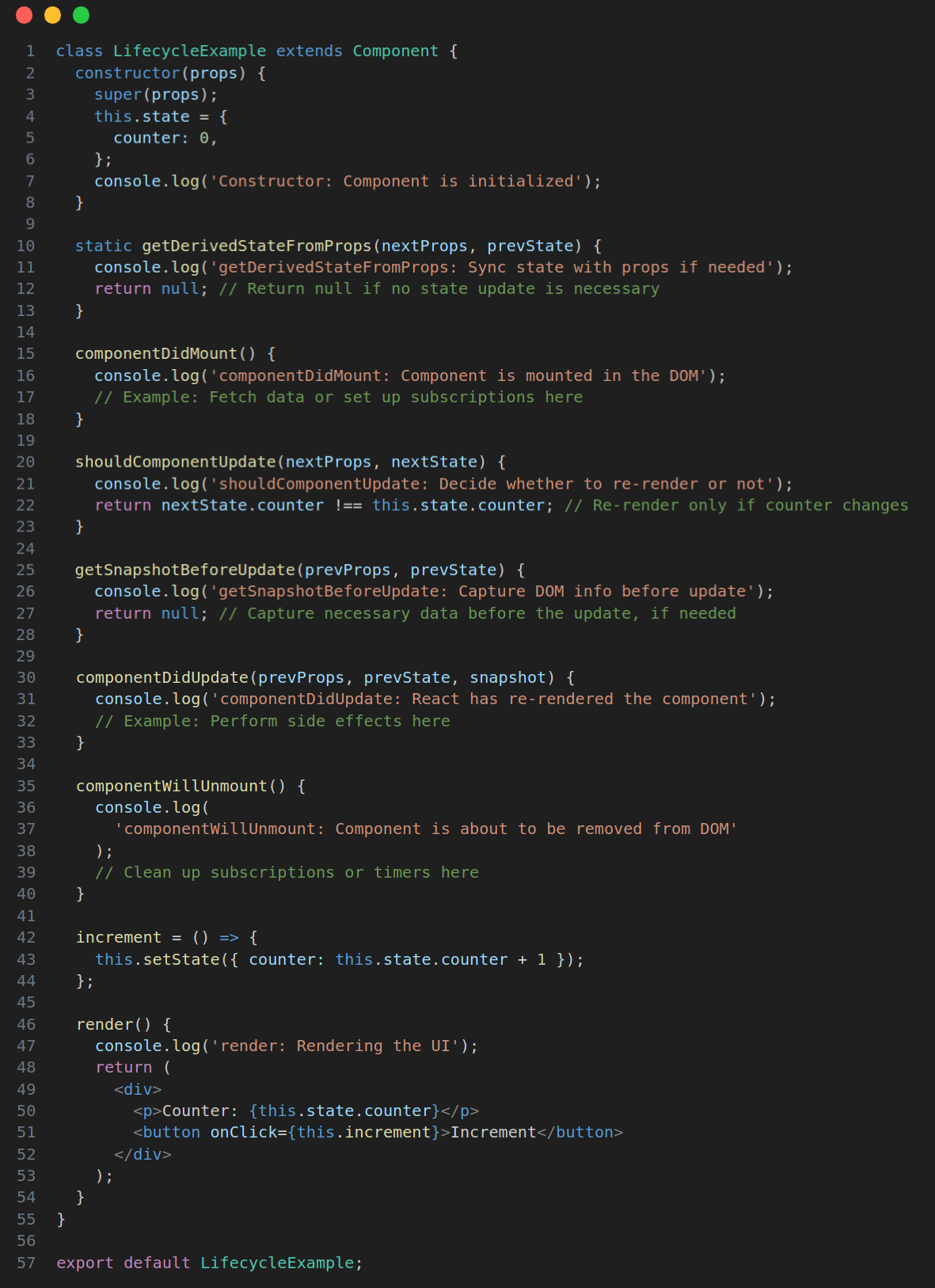Click the opening <div> tag on line 49
This screenshot has width=935, height=1288.
click(x=138, y=1089)
